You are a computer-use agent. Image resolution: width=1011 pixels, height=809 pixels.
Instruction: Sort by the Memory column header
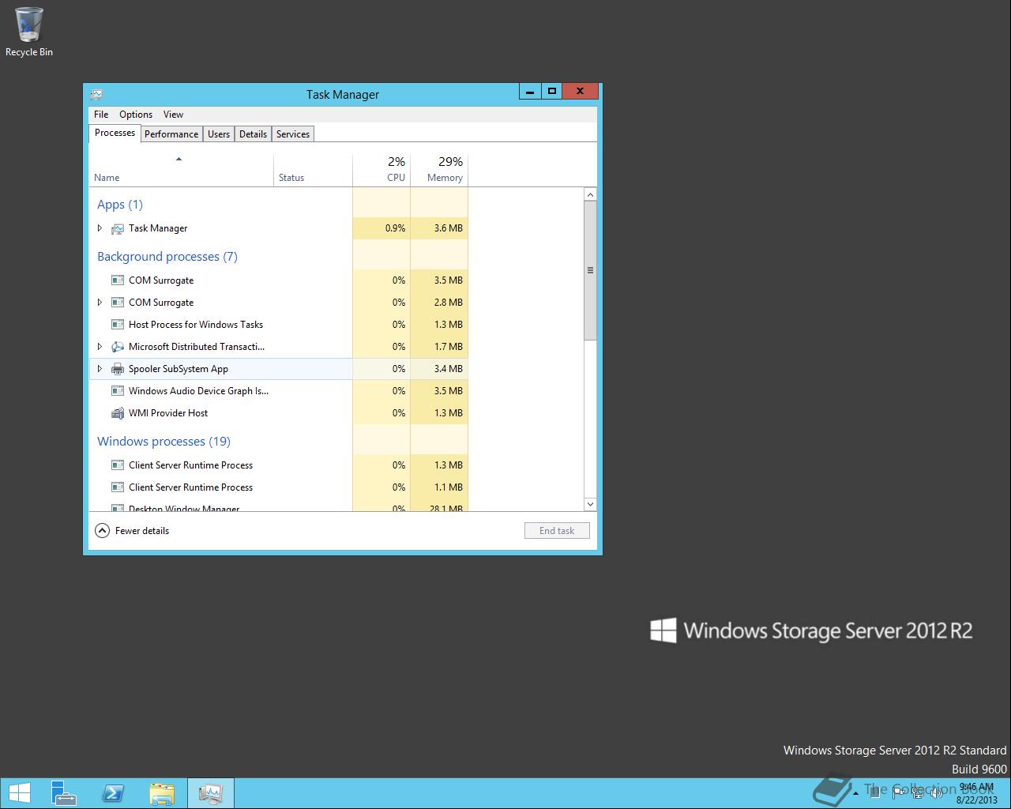pyautogui.click(x=439, y=169)
